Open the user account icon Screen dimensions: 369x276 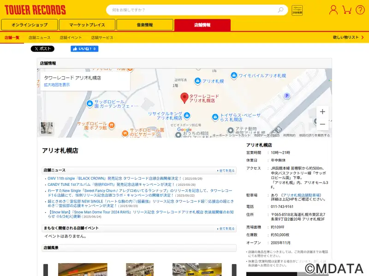click(x=333, y=10)
